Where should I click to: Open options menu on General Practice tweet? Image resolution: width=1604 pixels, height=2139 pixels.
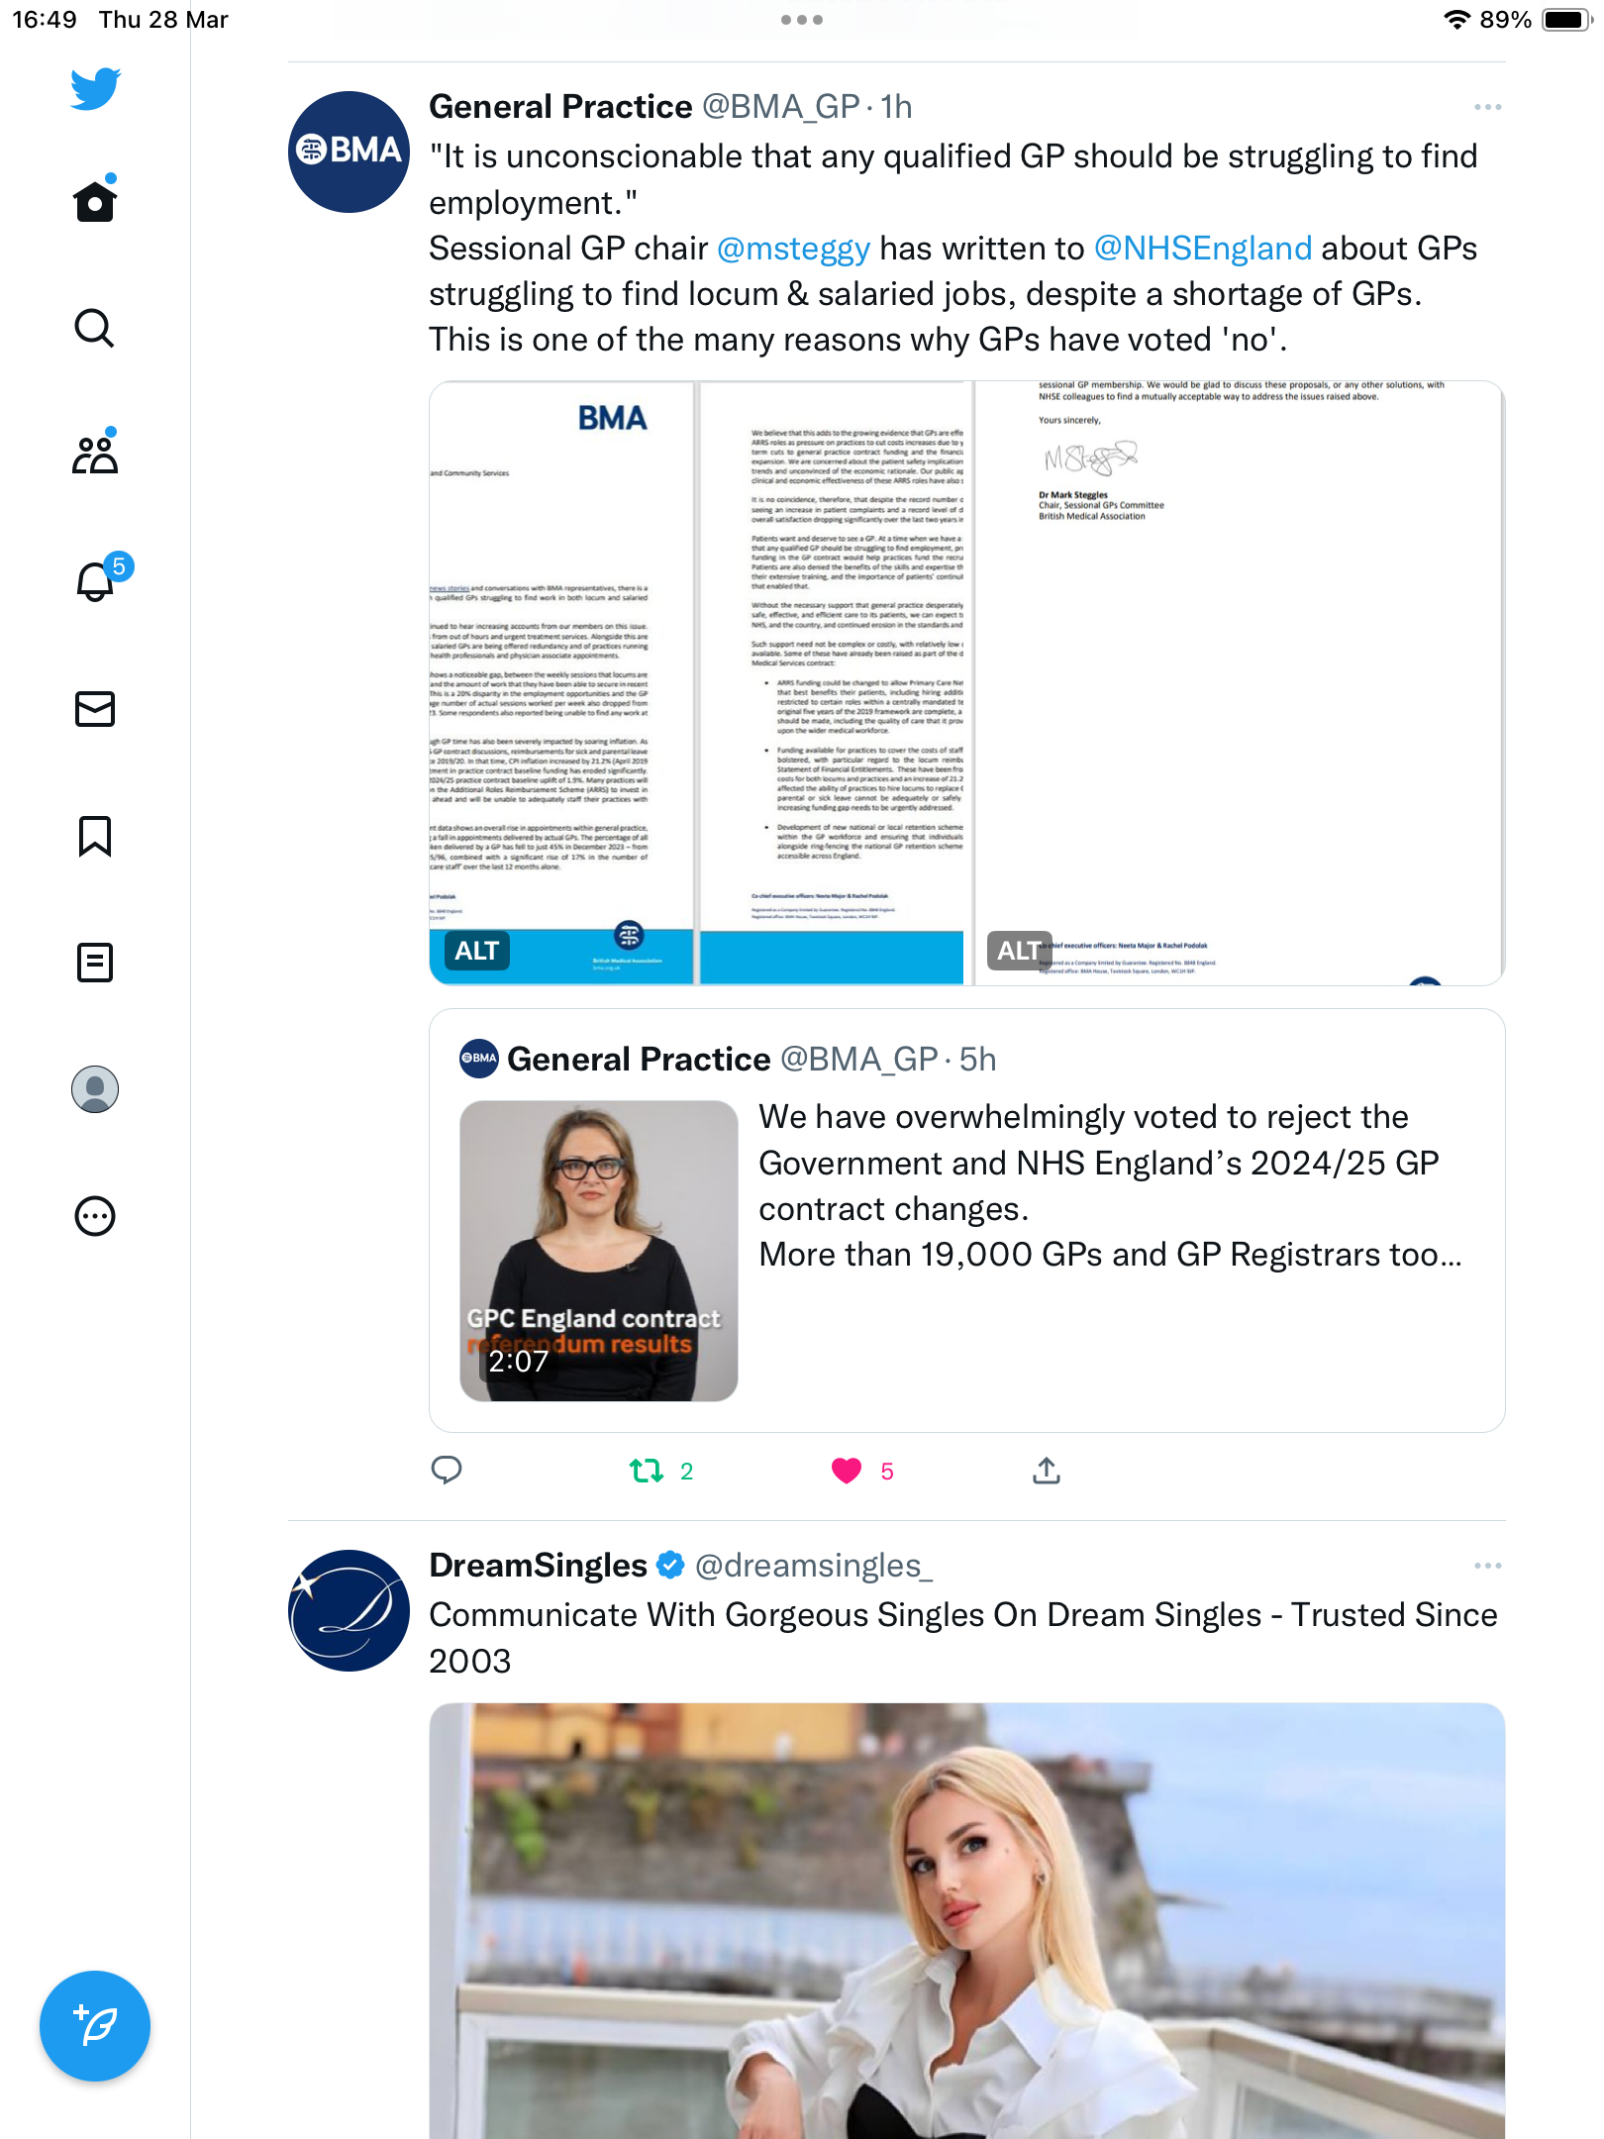(x=1487, y=107)
